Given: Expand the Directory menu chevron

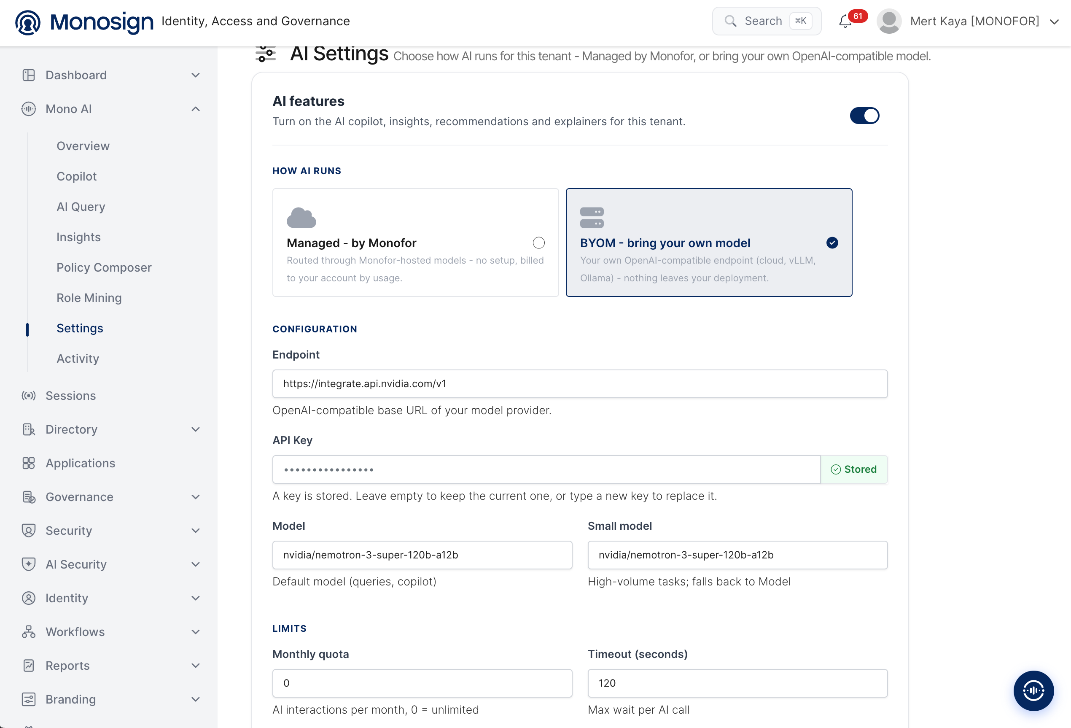Looking at the screenshot, I should 196,429.
